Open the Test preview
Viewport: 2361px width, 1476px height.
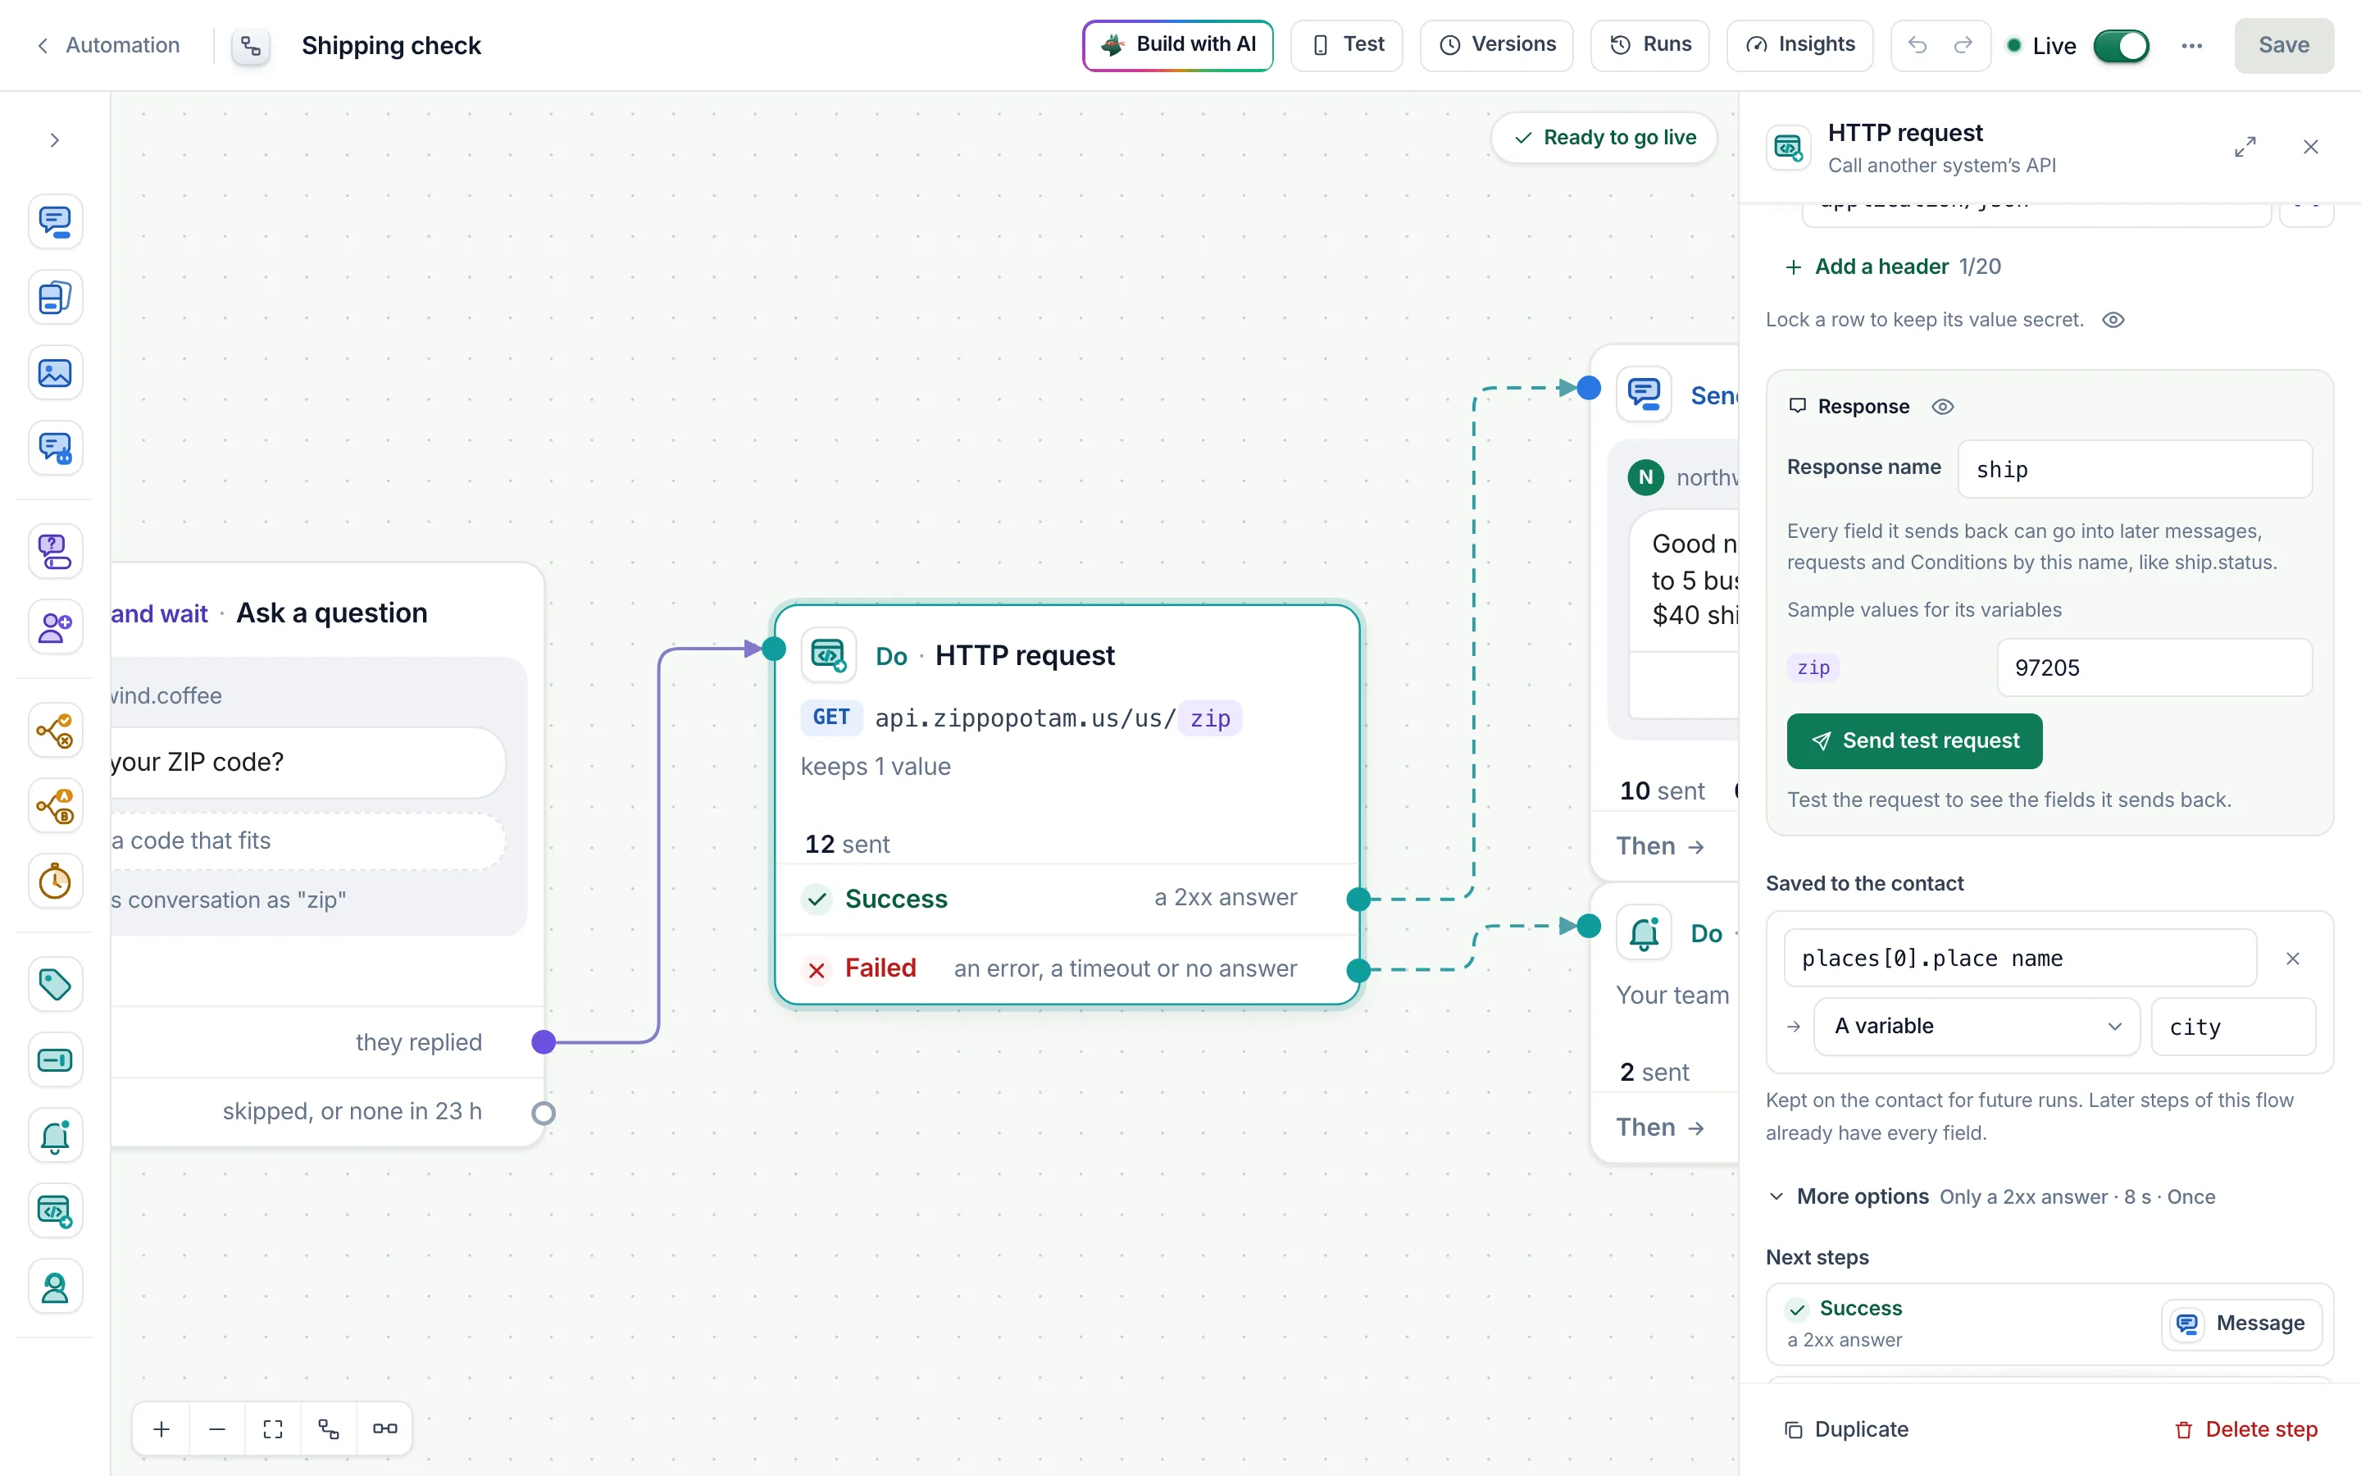[x=1346, y=45]
